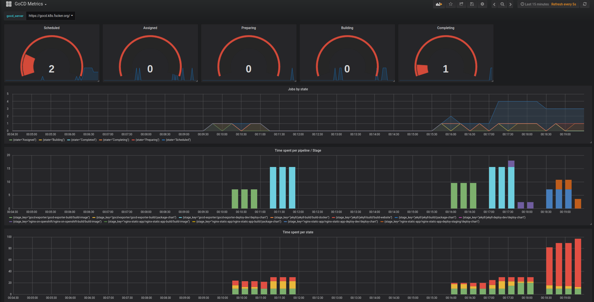
Task: Click the Building gauge value 0
Action: [x=347, y=69]
